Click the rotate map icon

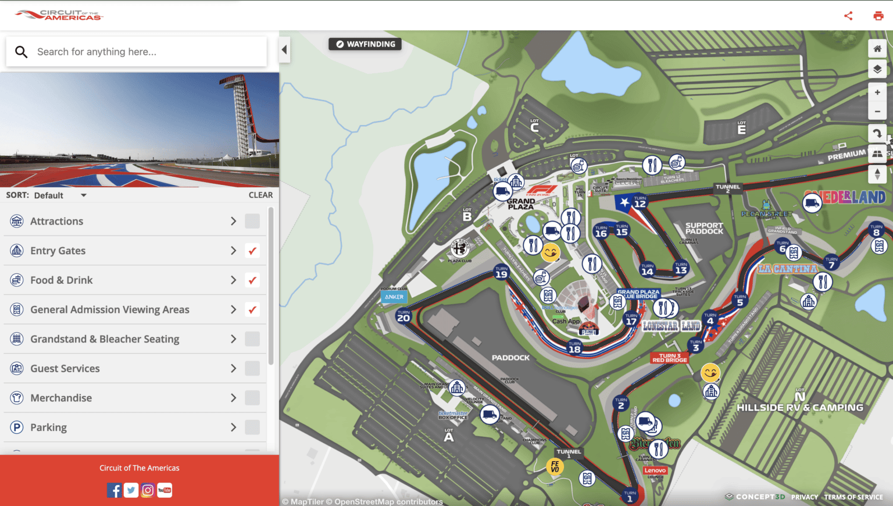click(877, 134)
